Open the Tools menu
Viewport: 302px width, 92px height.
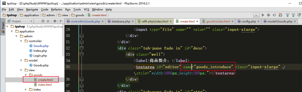pos(77,9)
